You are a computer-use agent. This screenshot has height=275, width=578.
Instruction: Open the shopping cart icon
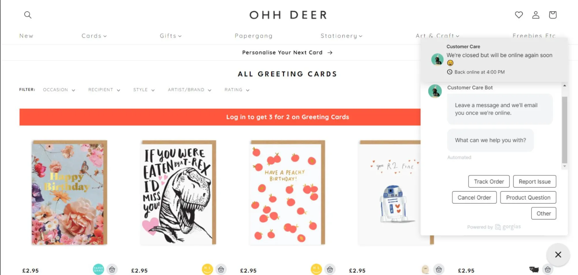553,15
